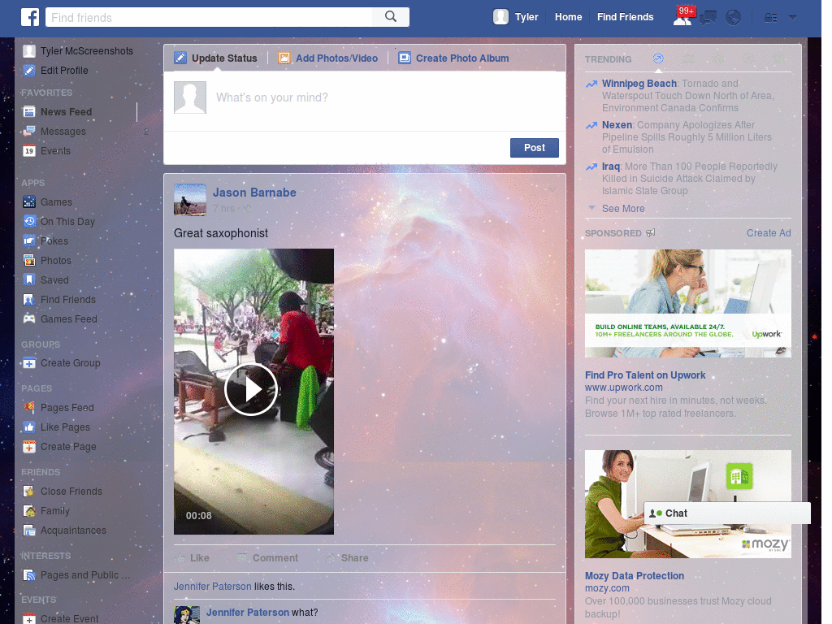832x624 pixels.
Task: Open the messages icon in top bar
Action: coord(708,18)
